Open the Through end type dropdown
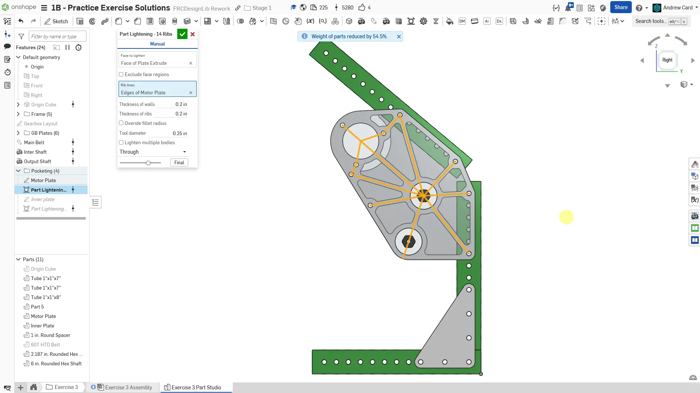 [153, 152]
